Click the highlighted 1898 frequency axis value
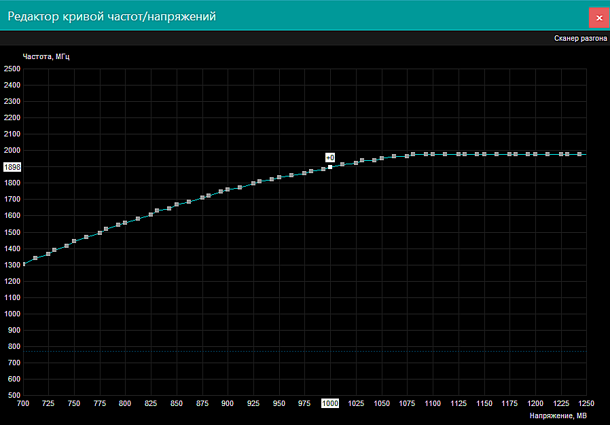 coord(12,167)
